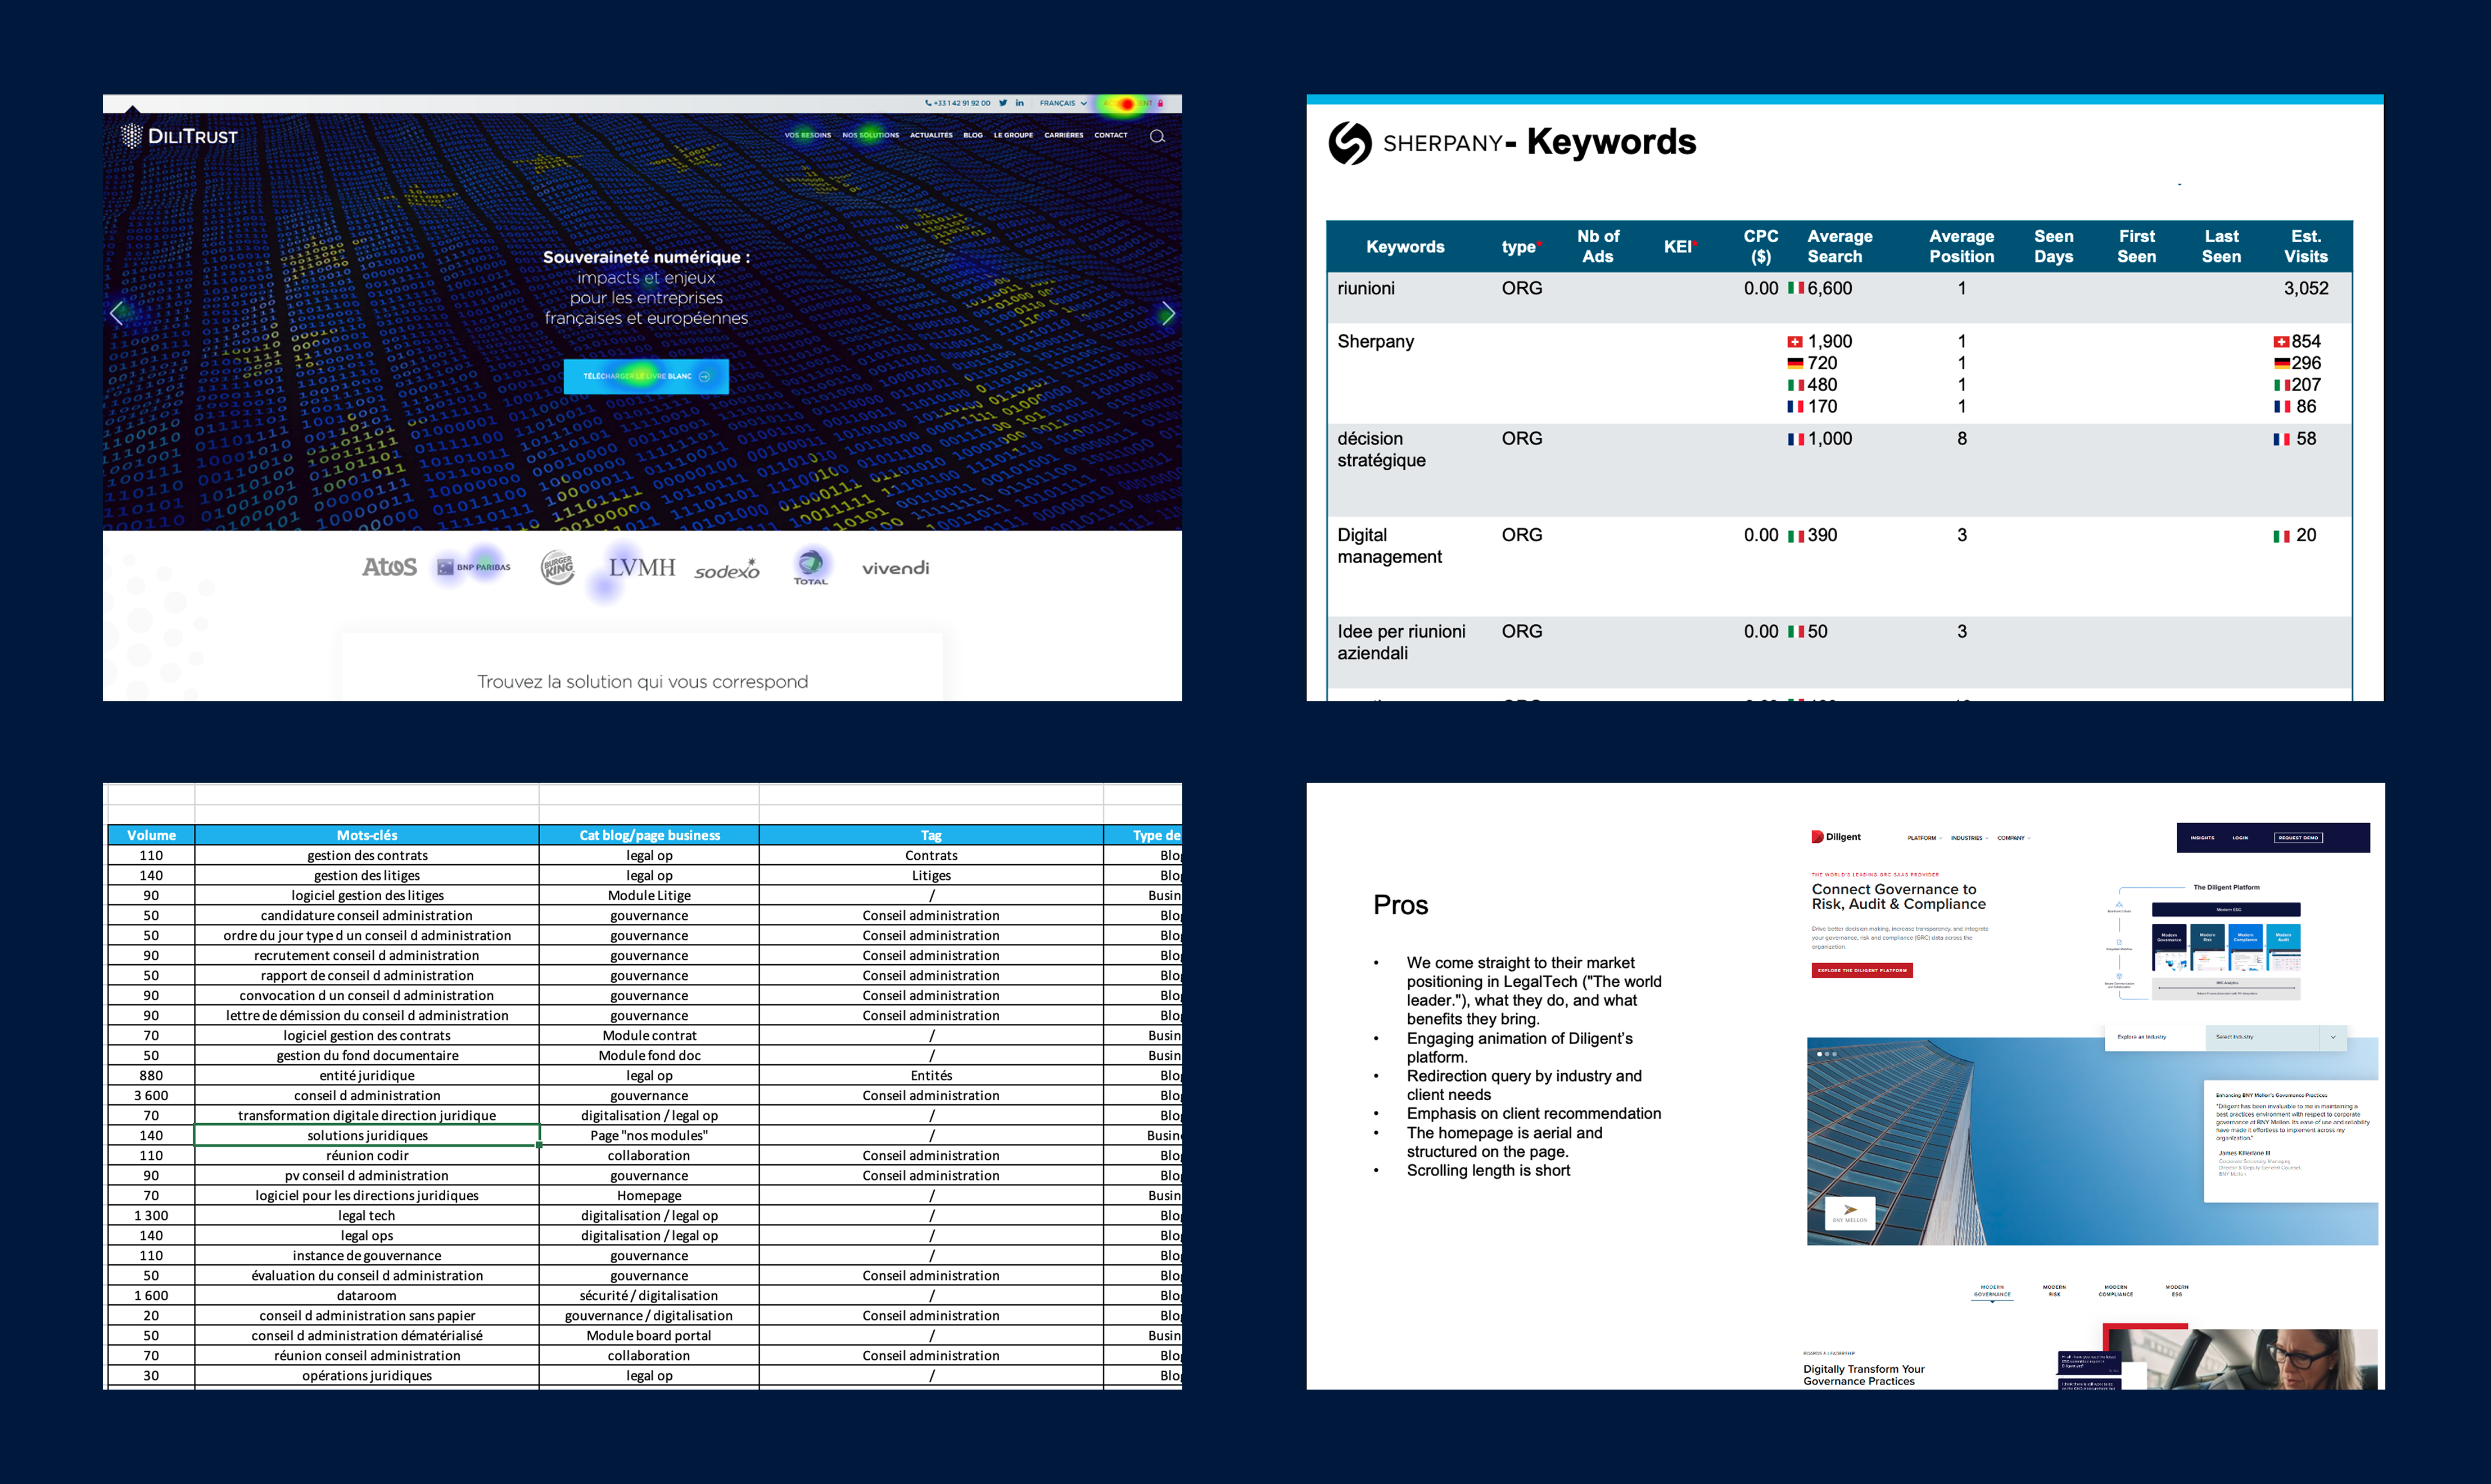This screenshot has height=1484, width=2491.
Task: Open the CARRIÈRES page
Action: [x=1064, y=135]
